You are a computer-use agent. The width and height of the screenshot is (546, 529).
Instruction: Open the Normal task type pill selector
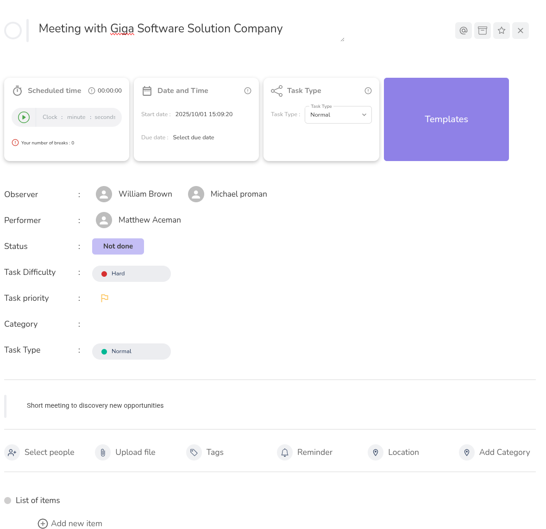(132, 351)
